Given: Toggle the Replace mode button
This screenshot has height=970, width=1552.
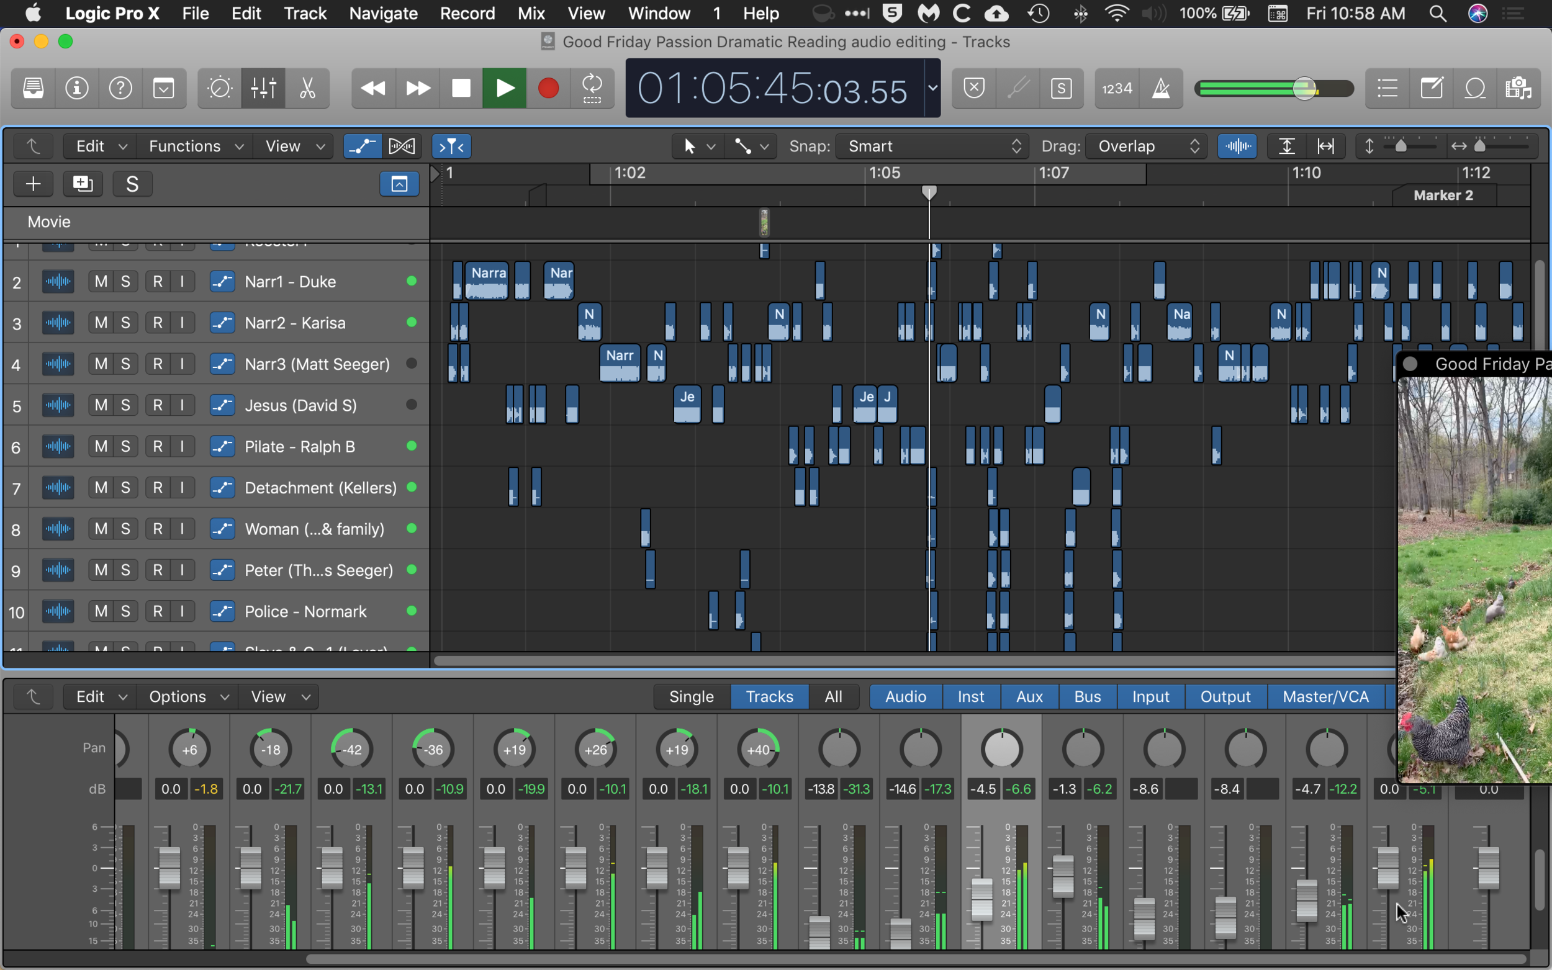Looking at the screenshot, I should [x=974, y=88].
